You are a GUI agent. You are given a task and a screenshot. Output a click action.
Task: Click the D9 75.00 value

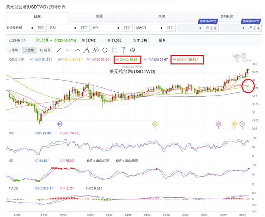point(68,161)
